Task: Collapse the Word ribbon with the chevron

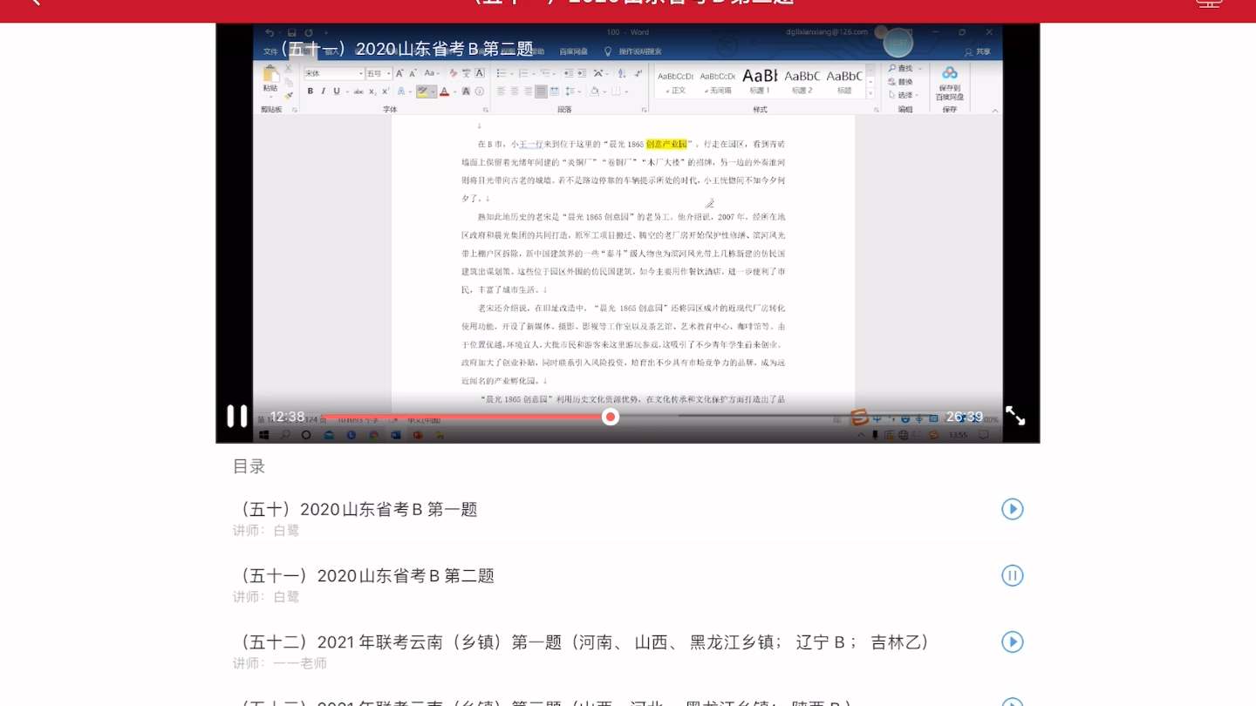Action: (995, 111)
